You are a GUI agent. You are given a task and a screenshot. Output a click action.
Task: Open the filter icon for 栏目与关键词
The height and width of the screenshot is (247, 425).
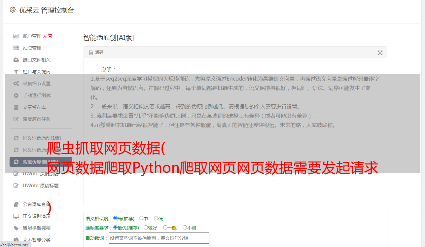click(x=16, y=72)
